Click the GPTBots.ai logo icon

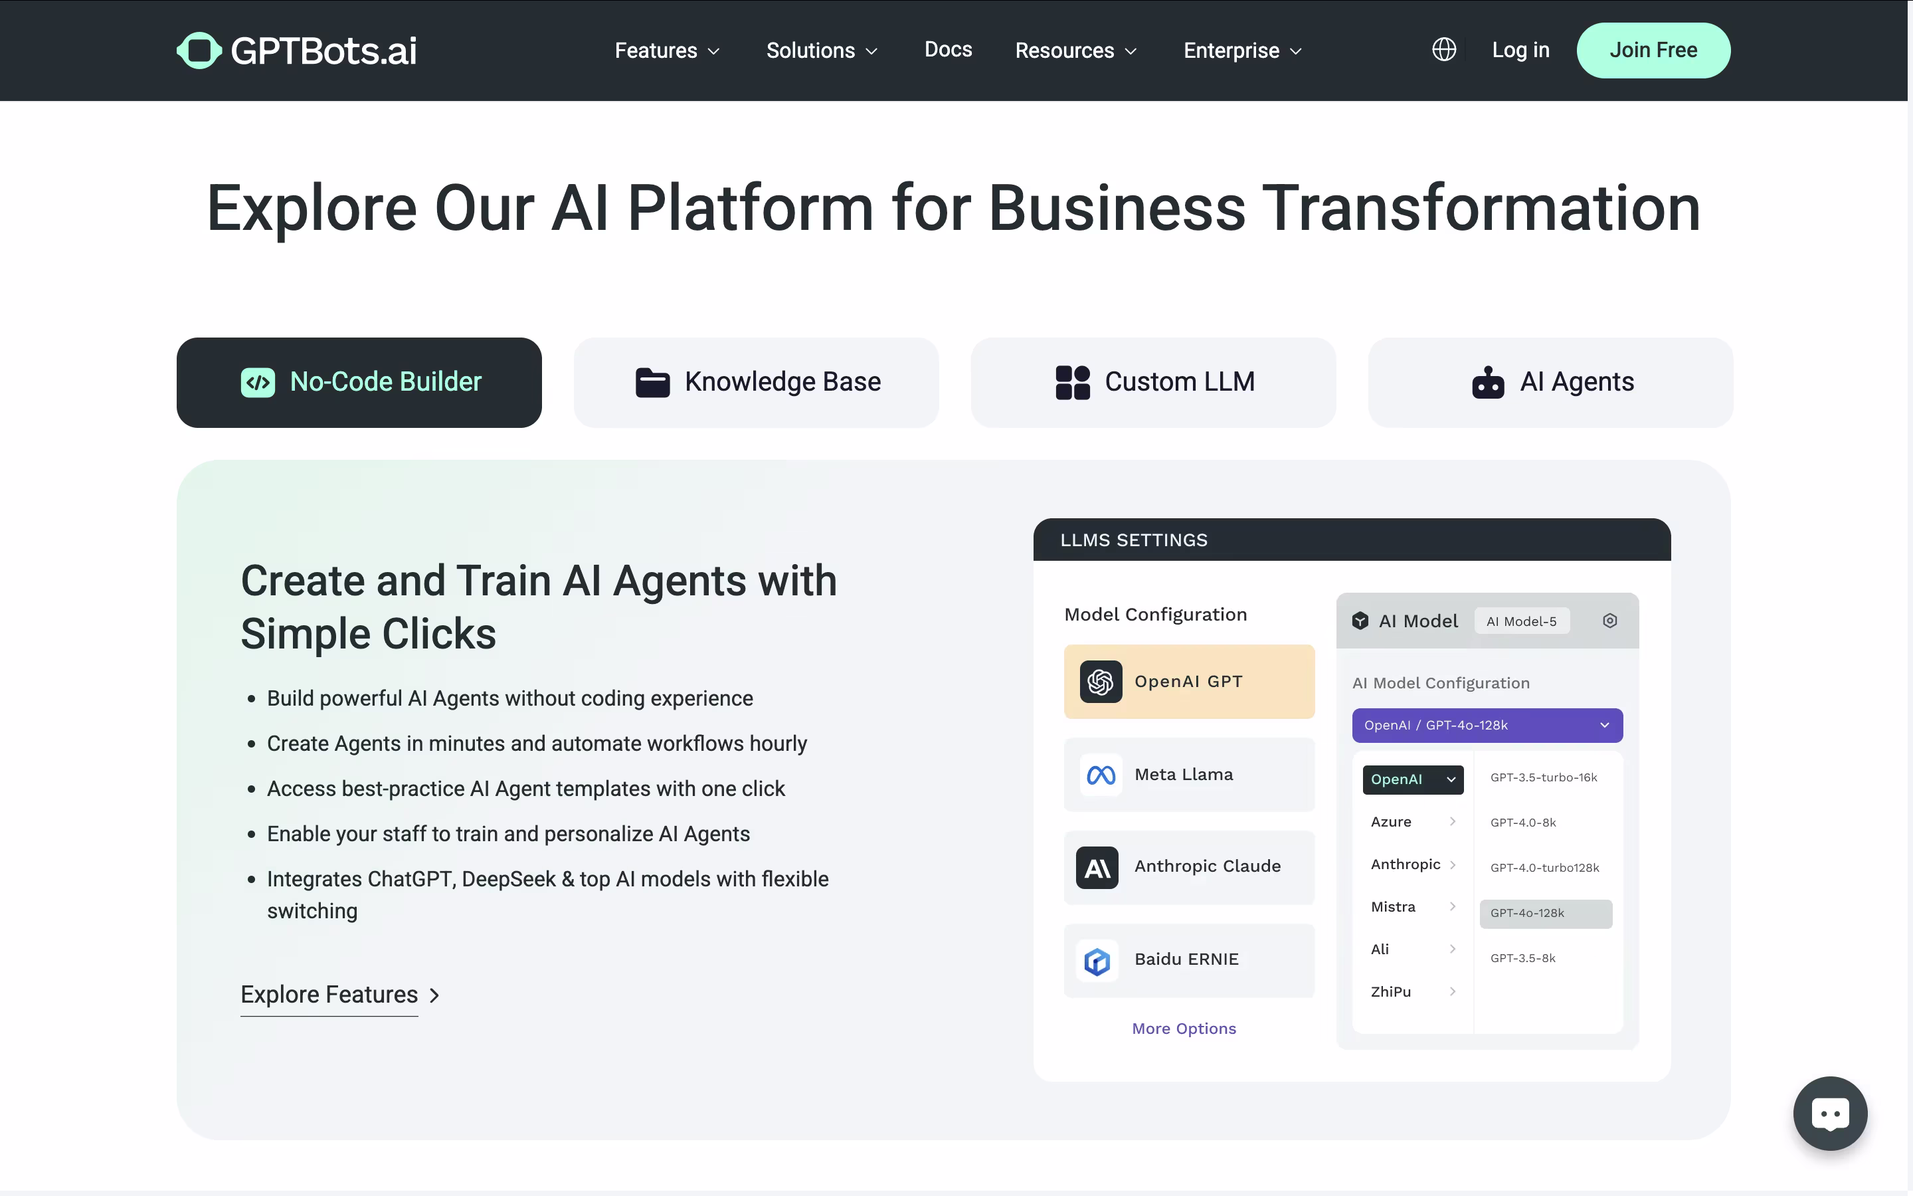pos(199,50)
